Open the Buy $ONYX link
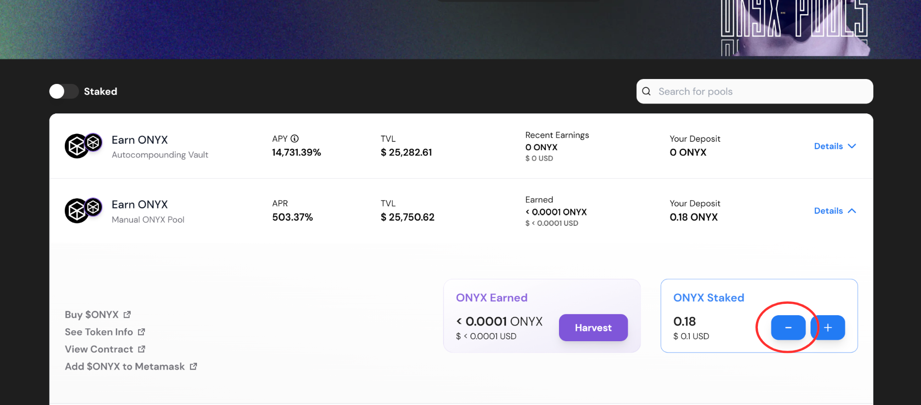Image resolution: width=921 pixels, height=405 pixels. pyautogui.click(x=92, y=315)
